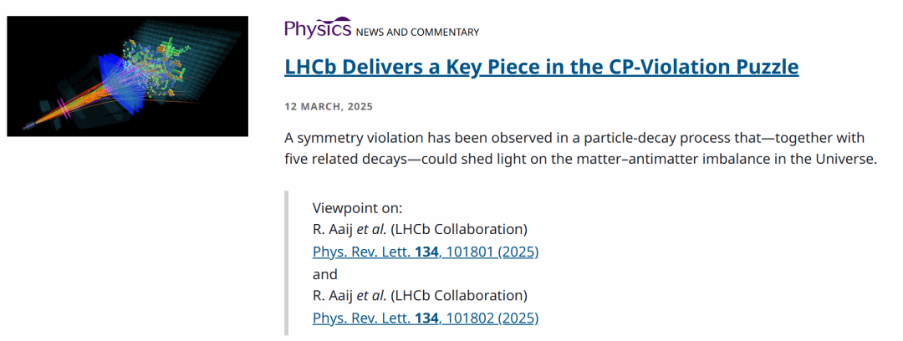Click the bold 134 in the 101801 citation

coord(425,252)
